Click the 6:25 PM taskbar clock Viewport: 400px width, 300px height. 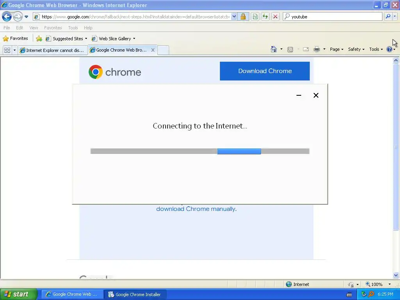click(x=386, y=295)
